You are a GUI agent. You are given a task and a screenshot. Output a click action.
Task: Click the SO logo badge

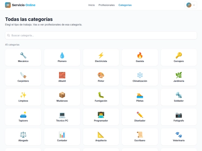(8, 5)
